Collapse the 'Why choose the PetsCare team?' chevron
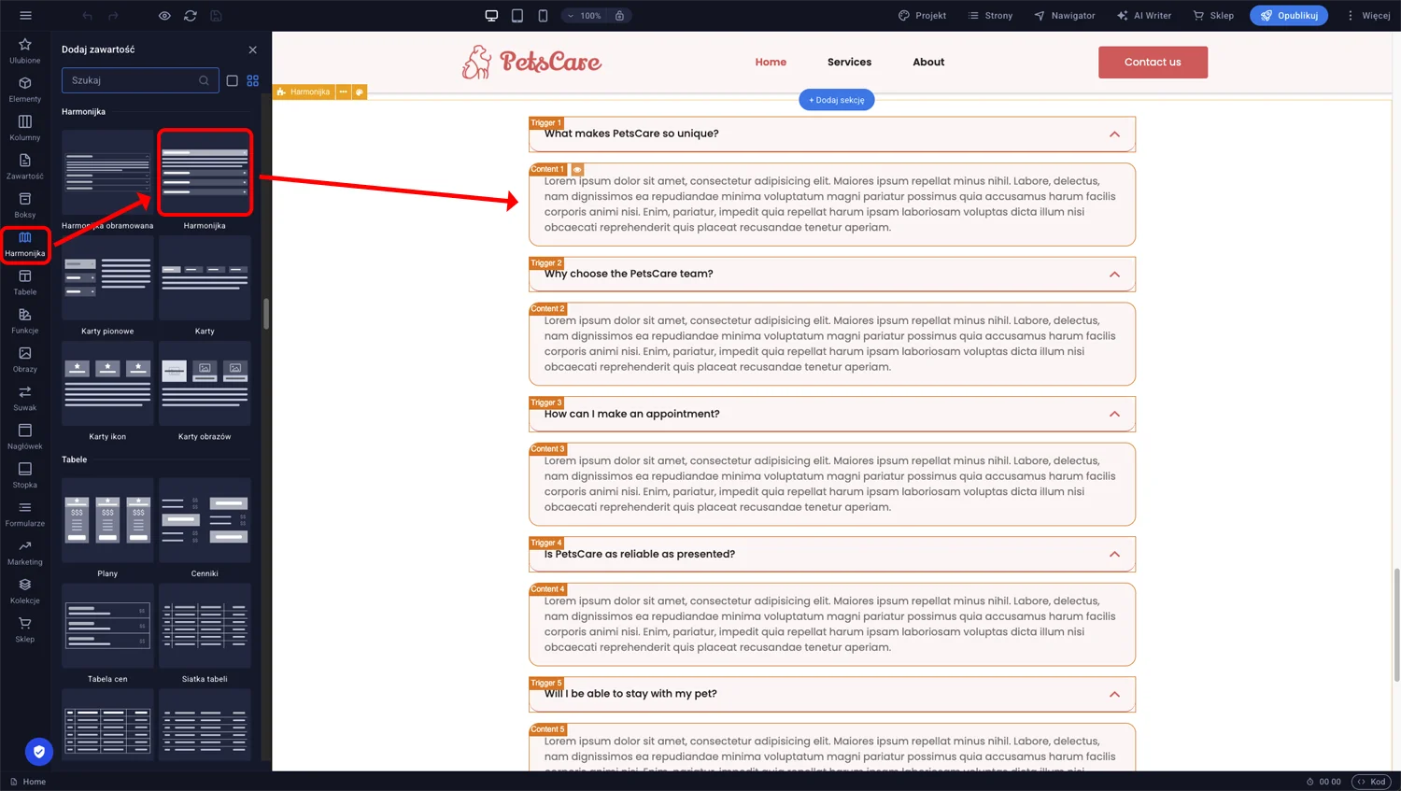The width and height of the screenshot is (1401, 791). click(x=1114, y=275)
